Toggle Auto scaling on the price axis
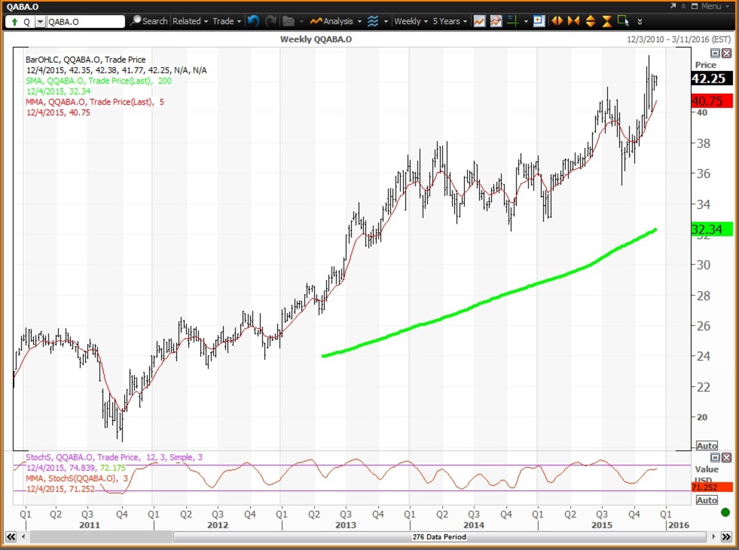This screenshot has height=550, width=739. (x=707, y=446)
